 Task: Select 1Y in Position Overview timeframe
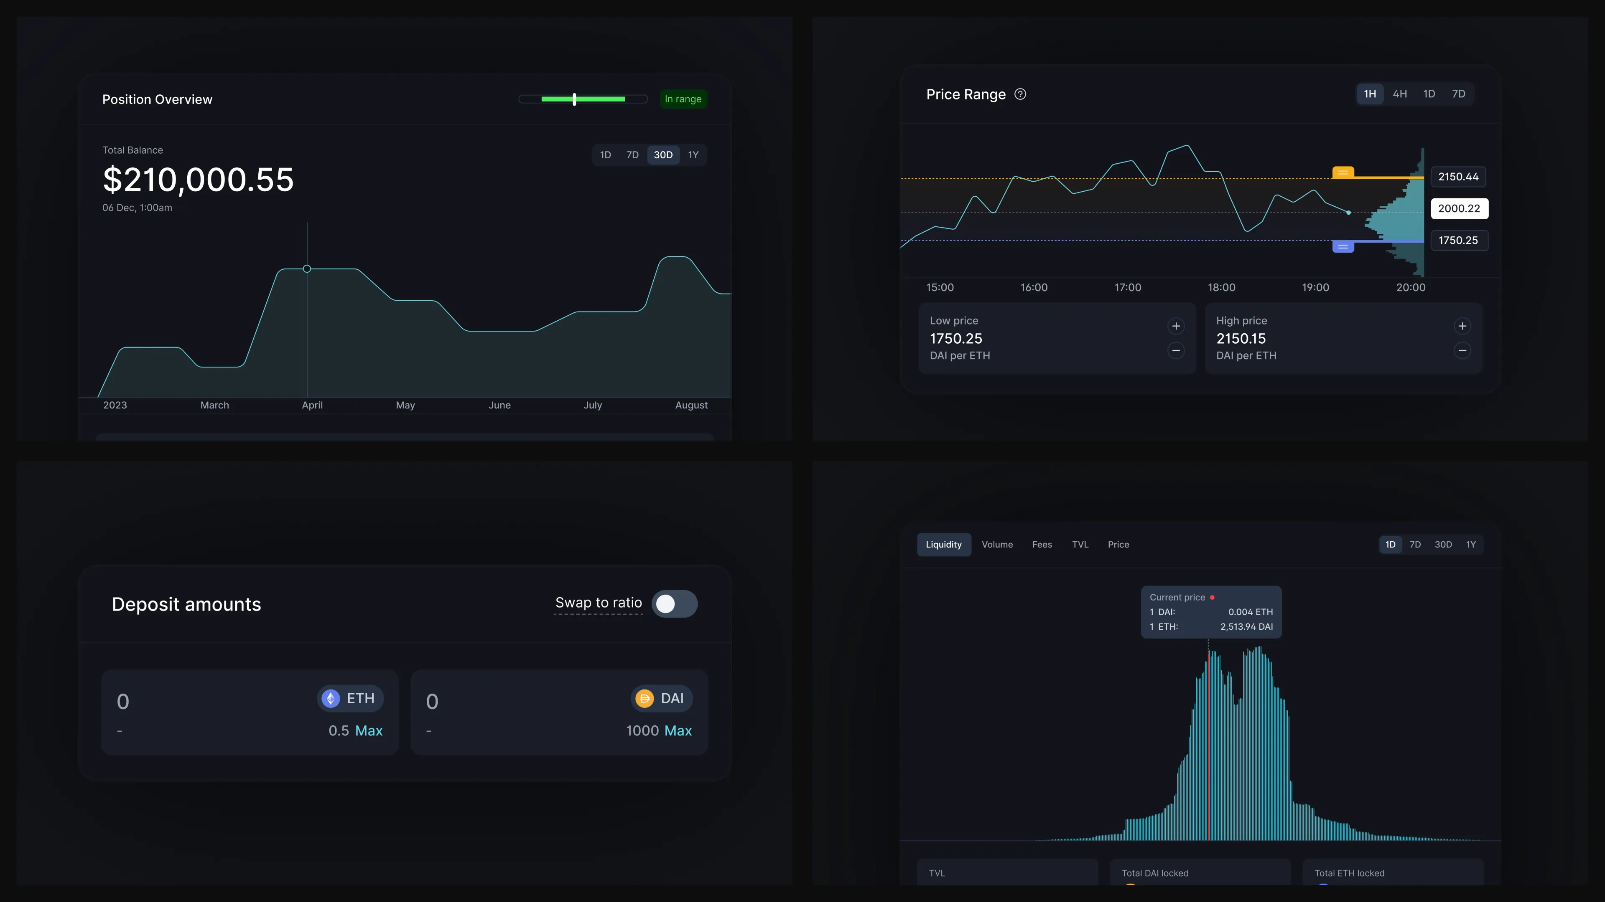[x=693, y=155]
